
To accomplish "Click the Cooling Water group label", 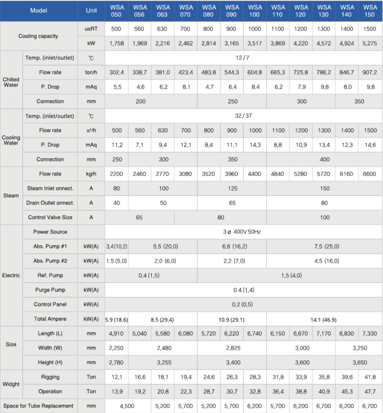I will [11, 140].
